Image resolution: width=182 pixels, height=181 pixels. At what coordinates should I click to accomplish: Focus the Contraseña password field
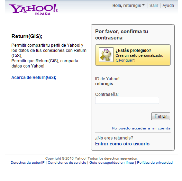click(127, 100)
